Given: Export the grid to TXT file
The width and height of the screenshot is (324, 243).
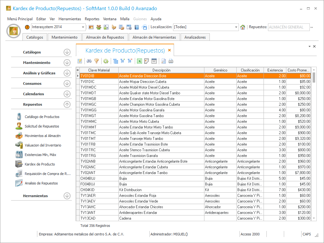Looking at the screenshot, I should (x=154, y=61).
